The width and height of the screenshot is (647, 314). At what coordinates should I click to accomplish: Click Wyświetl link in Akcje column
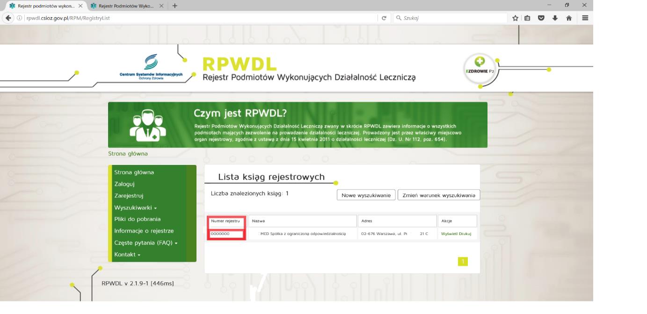click(x=450, y=234)
